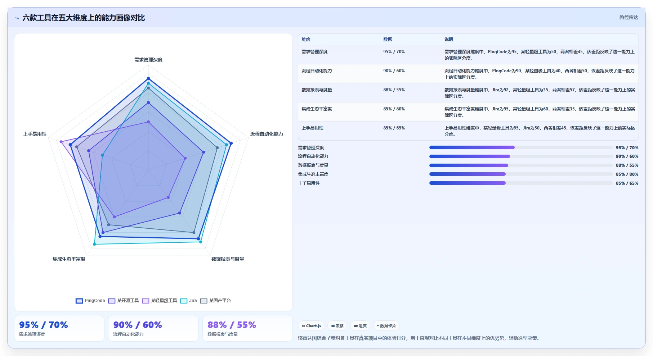Click the 上手易用性 progress bar
The height and width of the screenshot is (356, 653).
tap(521, 183)
